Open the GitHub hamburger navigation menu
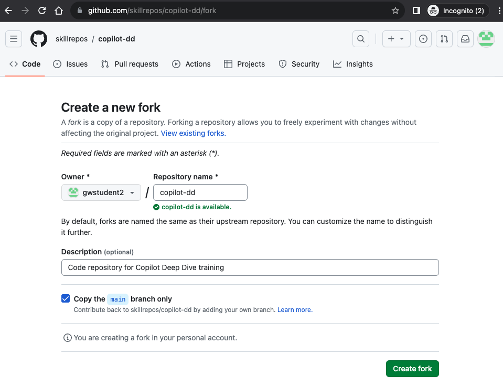The image size is (503, 387). click(x=14, y=39)
